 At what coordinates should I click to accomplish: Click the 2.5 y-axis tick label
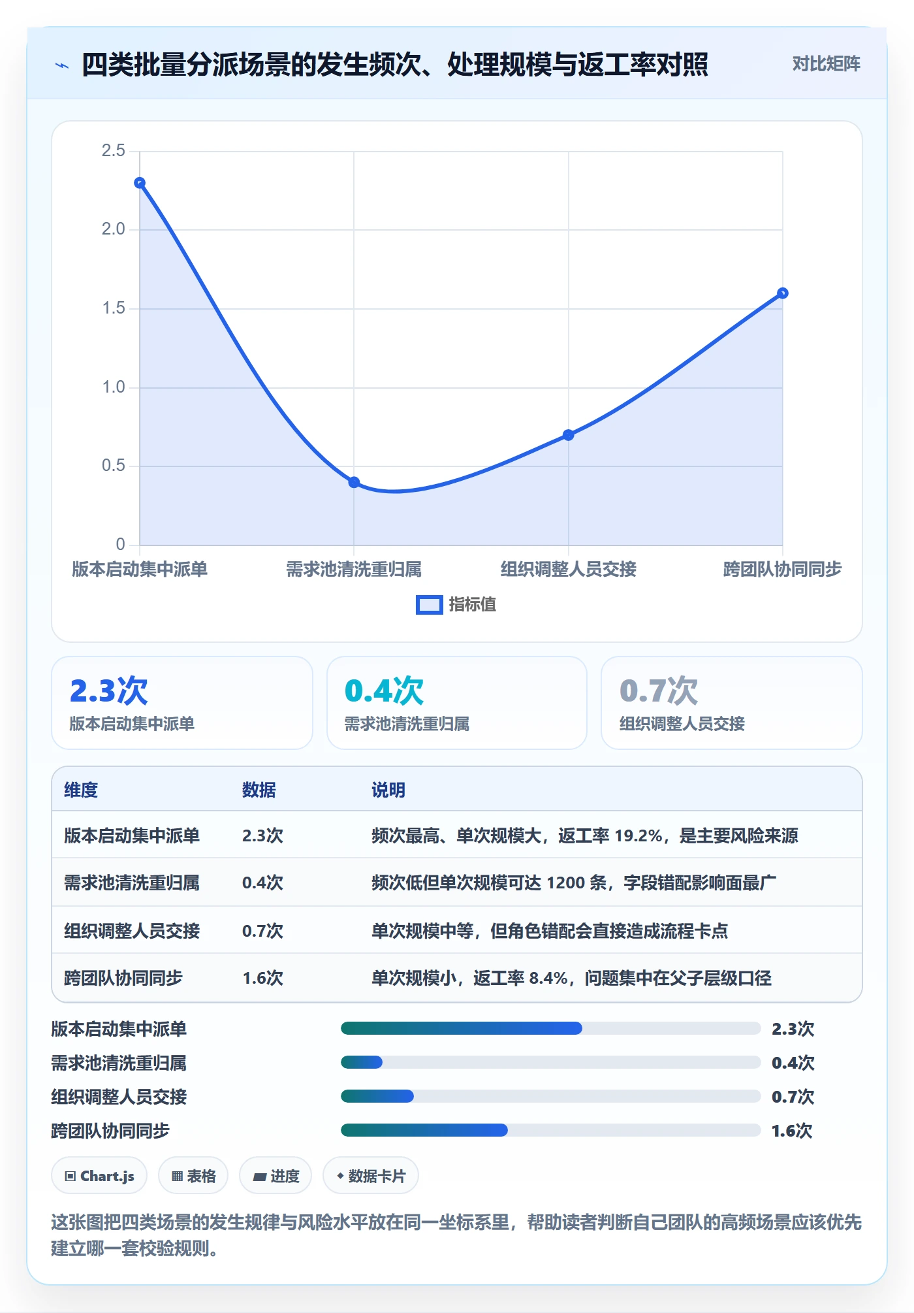113,151
